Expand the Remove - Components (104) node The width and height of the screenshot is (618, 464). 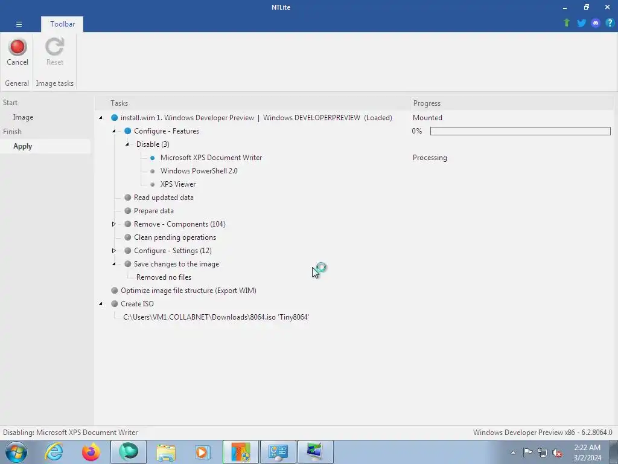pos(114,224)
